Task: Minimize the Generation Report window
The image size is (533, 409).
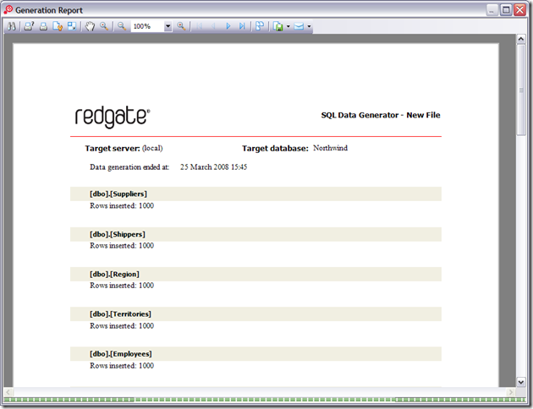Action: tap(492, 10)
